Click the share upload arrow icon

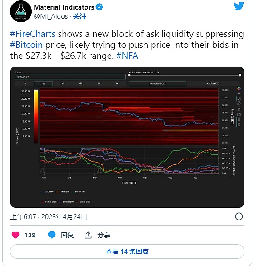pyautogui.click(x=88, y=235)
